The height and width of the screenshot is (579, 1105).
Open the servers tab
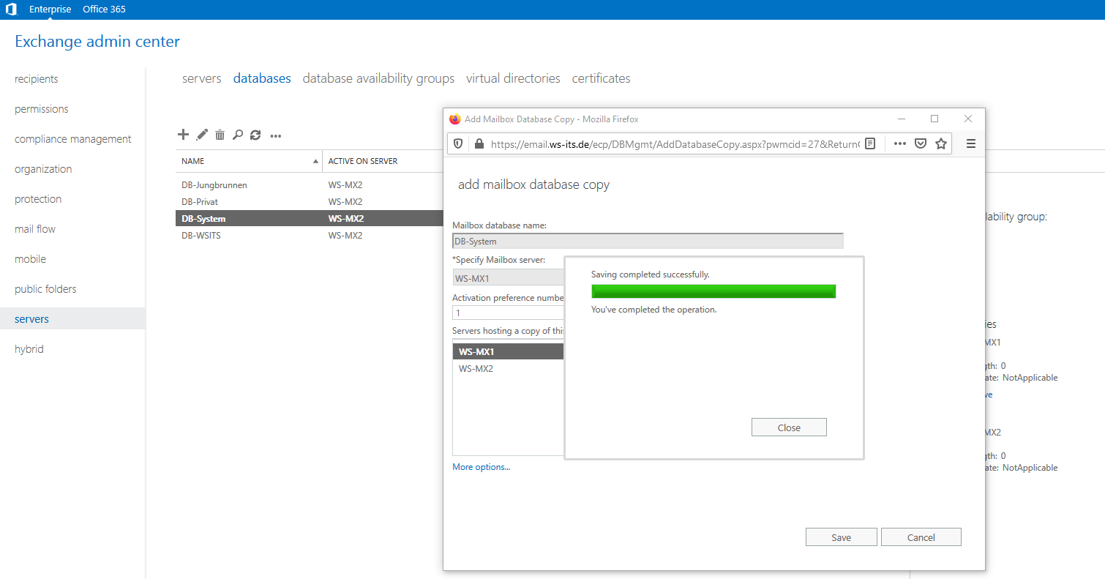click(202, 78)
